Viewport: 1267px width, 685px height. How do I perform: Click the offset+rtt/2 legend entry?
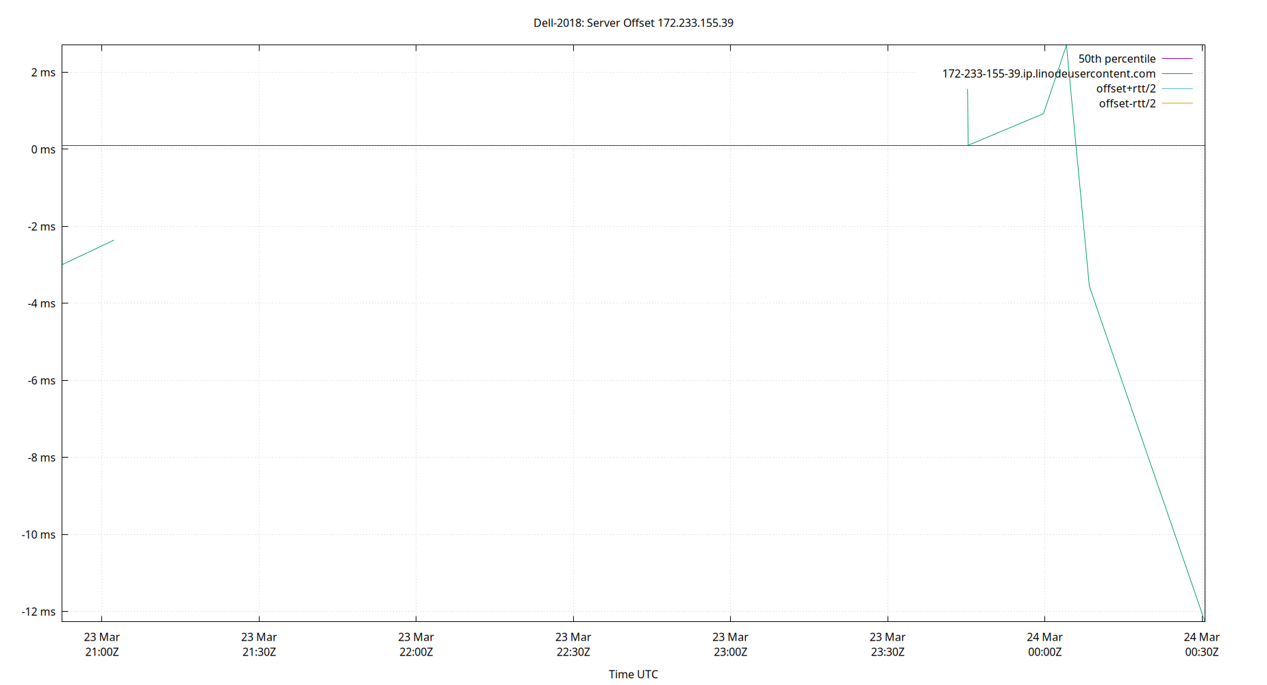pos(1126,88)
